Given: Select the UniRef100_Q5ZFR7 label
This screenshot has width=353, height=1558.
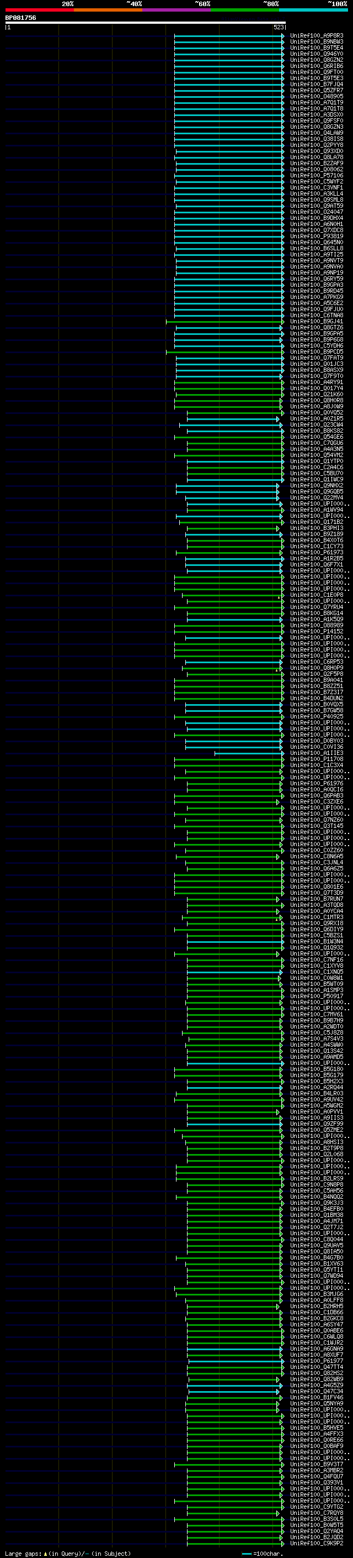Looking at the screenshot, I should point(317,90).
